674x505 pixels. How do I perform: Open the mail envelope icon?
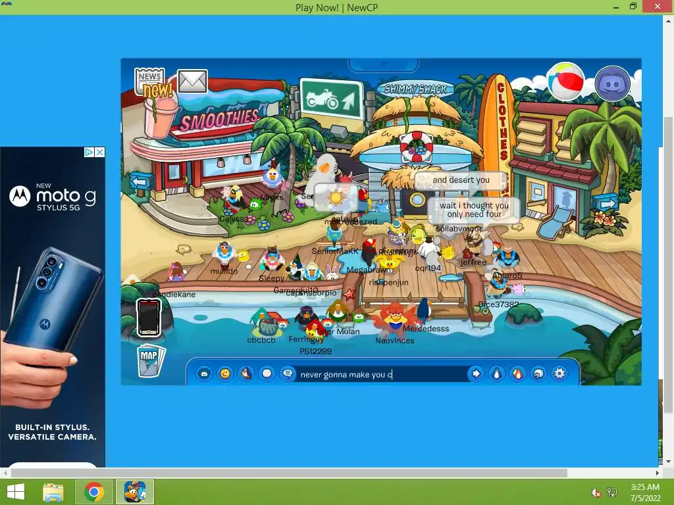192,81
